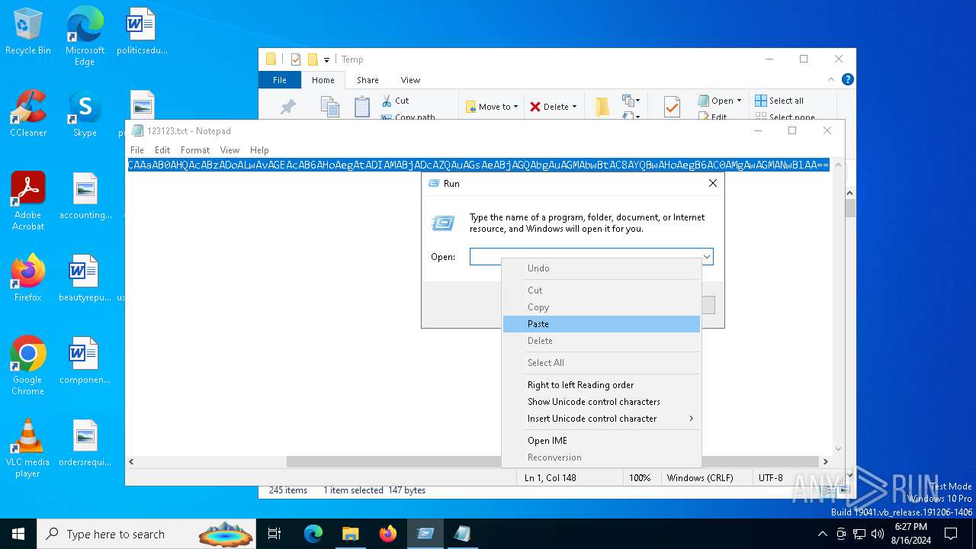Viewport: 976px width, 549px height.
Task: Open Firefox from the taskbar
Action: point(388,534)
